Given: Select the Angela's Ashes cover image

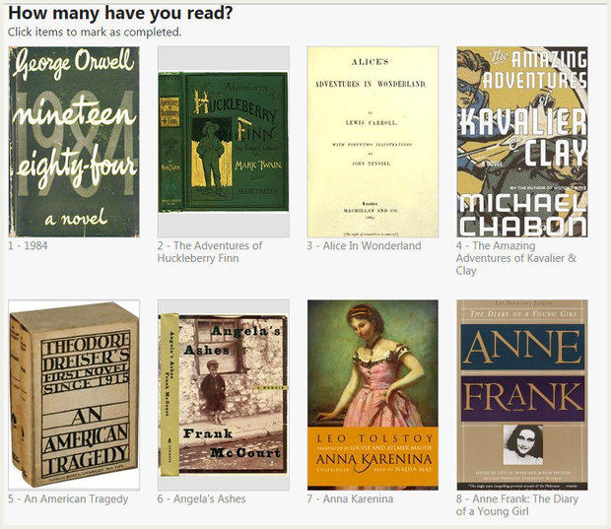Looking at the screenshot, I should click(224, 395).
